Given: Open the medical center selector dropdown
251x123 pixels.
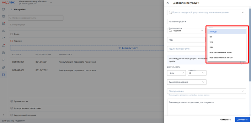Looking at the screenshot, I should (51, 2).
